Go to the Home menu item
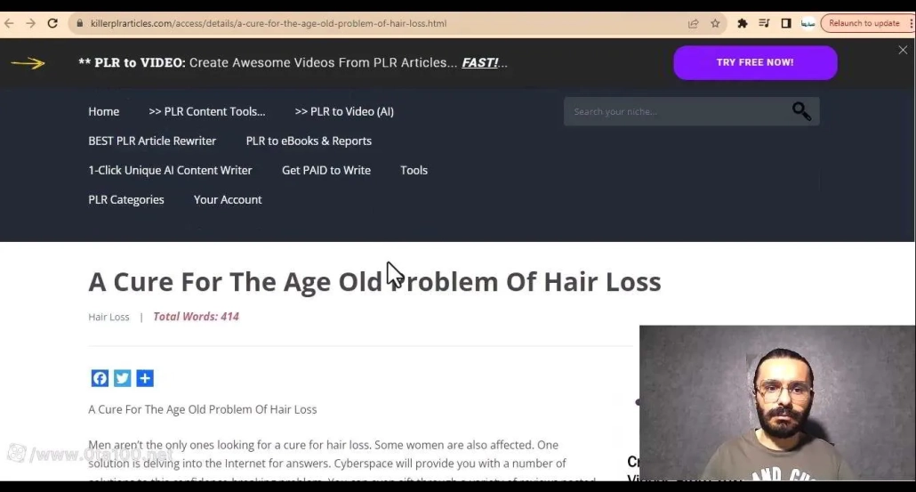This screenshot has height=492, width=916. (x=103, y=111)
